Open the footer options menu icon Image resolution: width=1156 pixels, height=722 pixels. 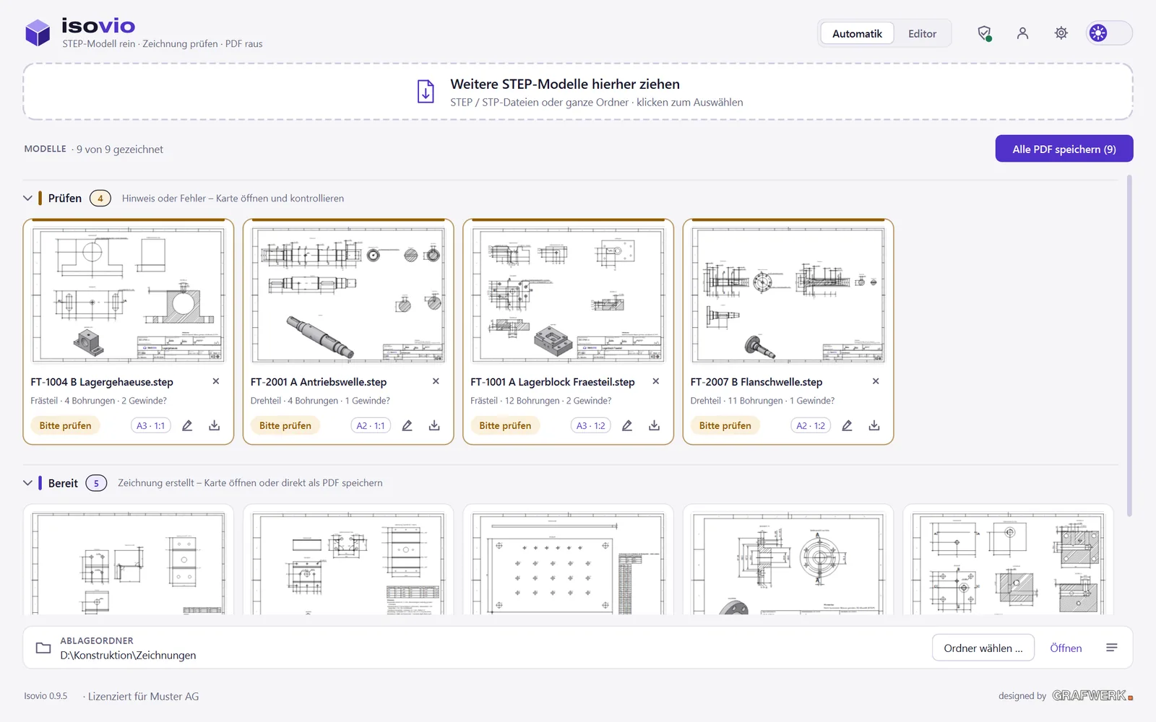pyautogui.click(x=1112, y=648)
